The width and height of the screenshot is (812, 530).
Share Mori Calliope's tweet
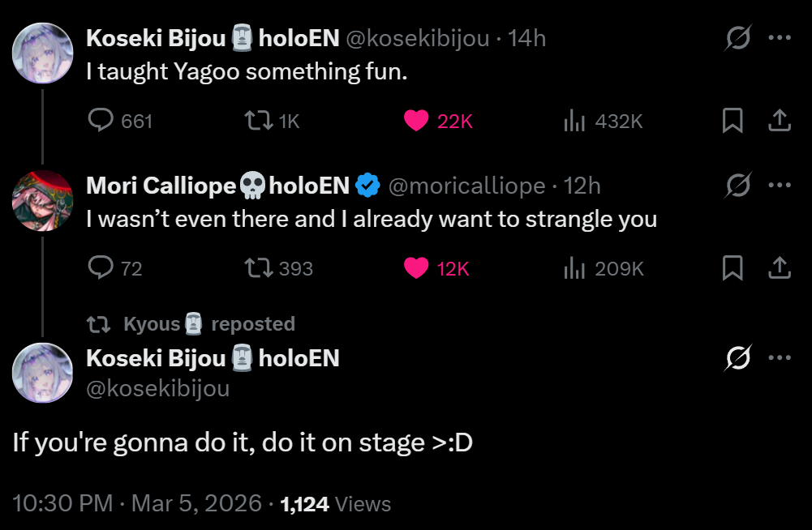(x=780, y=267)
